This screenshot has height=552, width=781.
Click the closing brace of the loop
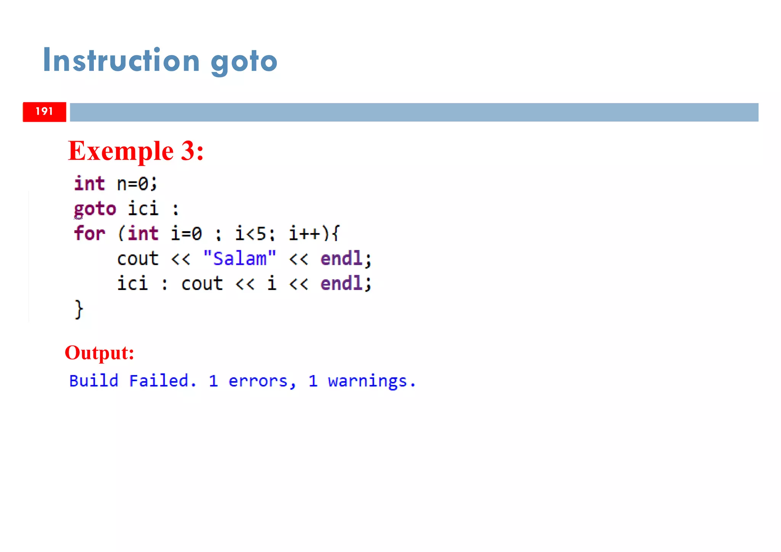pyautogui.click(x=79, y=309)
